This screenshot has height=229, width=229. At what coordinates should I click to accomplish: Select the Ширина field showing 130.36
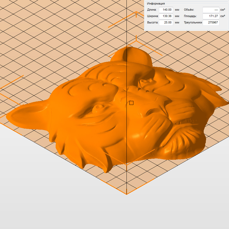pyautogui.click(x=166, y=16)
